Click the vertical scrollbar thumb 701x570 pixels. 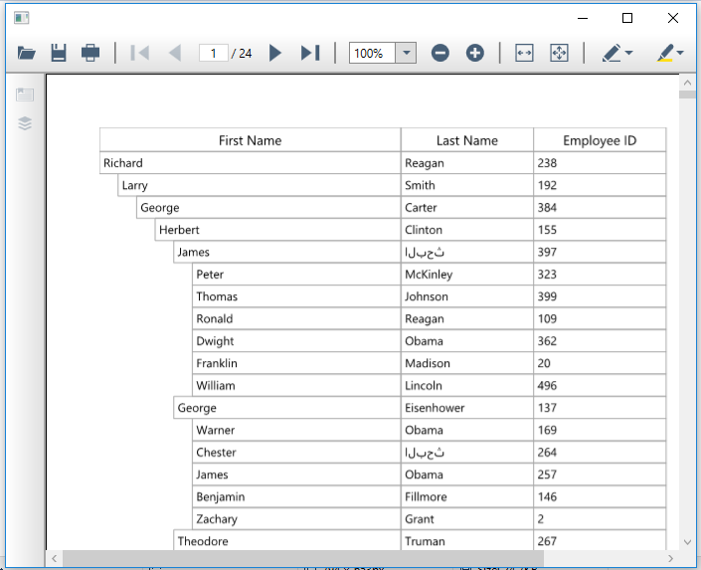tap(687, 95)
